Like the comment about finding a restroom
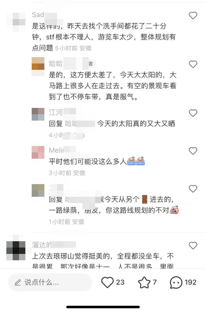 pos(193,16)
